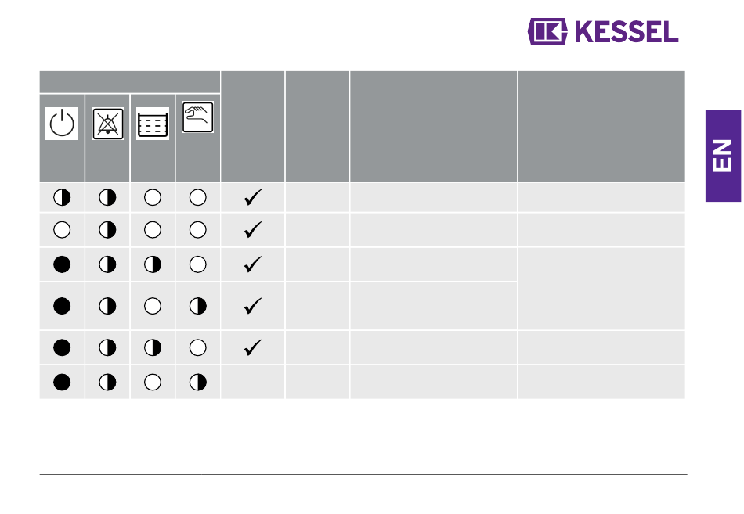744x514 pixels.
Task: Select the empty hand-column circle in first row
Action: (198, 197)
